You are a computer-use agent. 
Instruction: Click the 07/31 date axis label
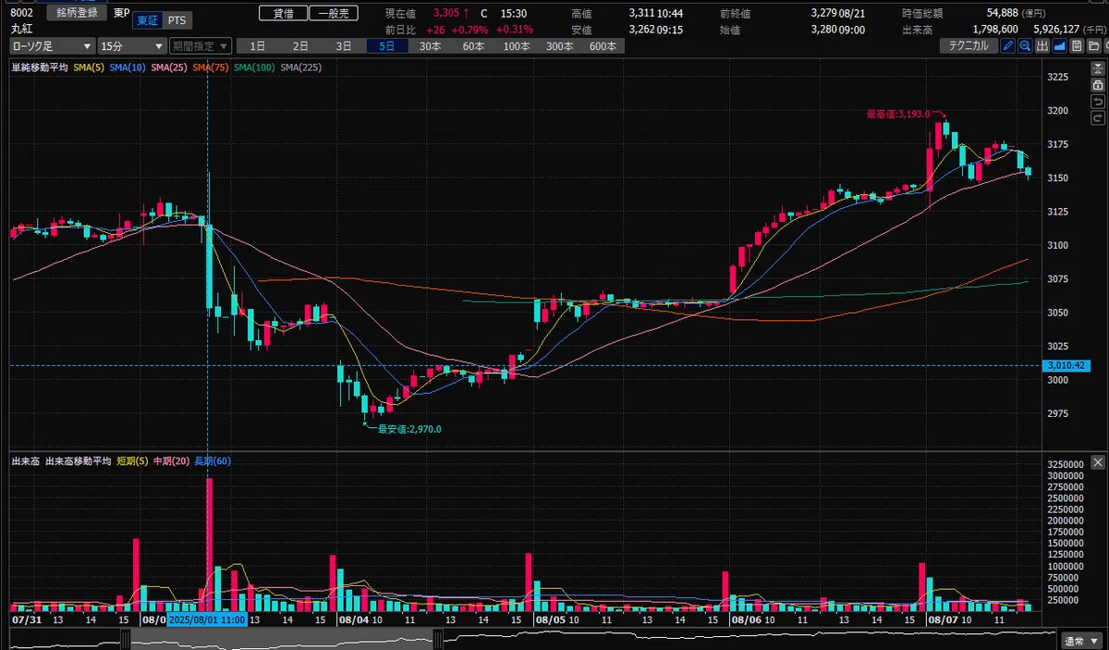tap(27, 619)
